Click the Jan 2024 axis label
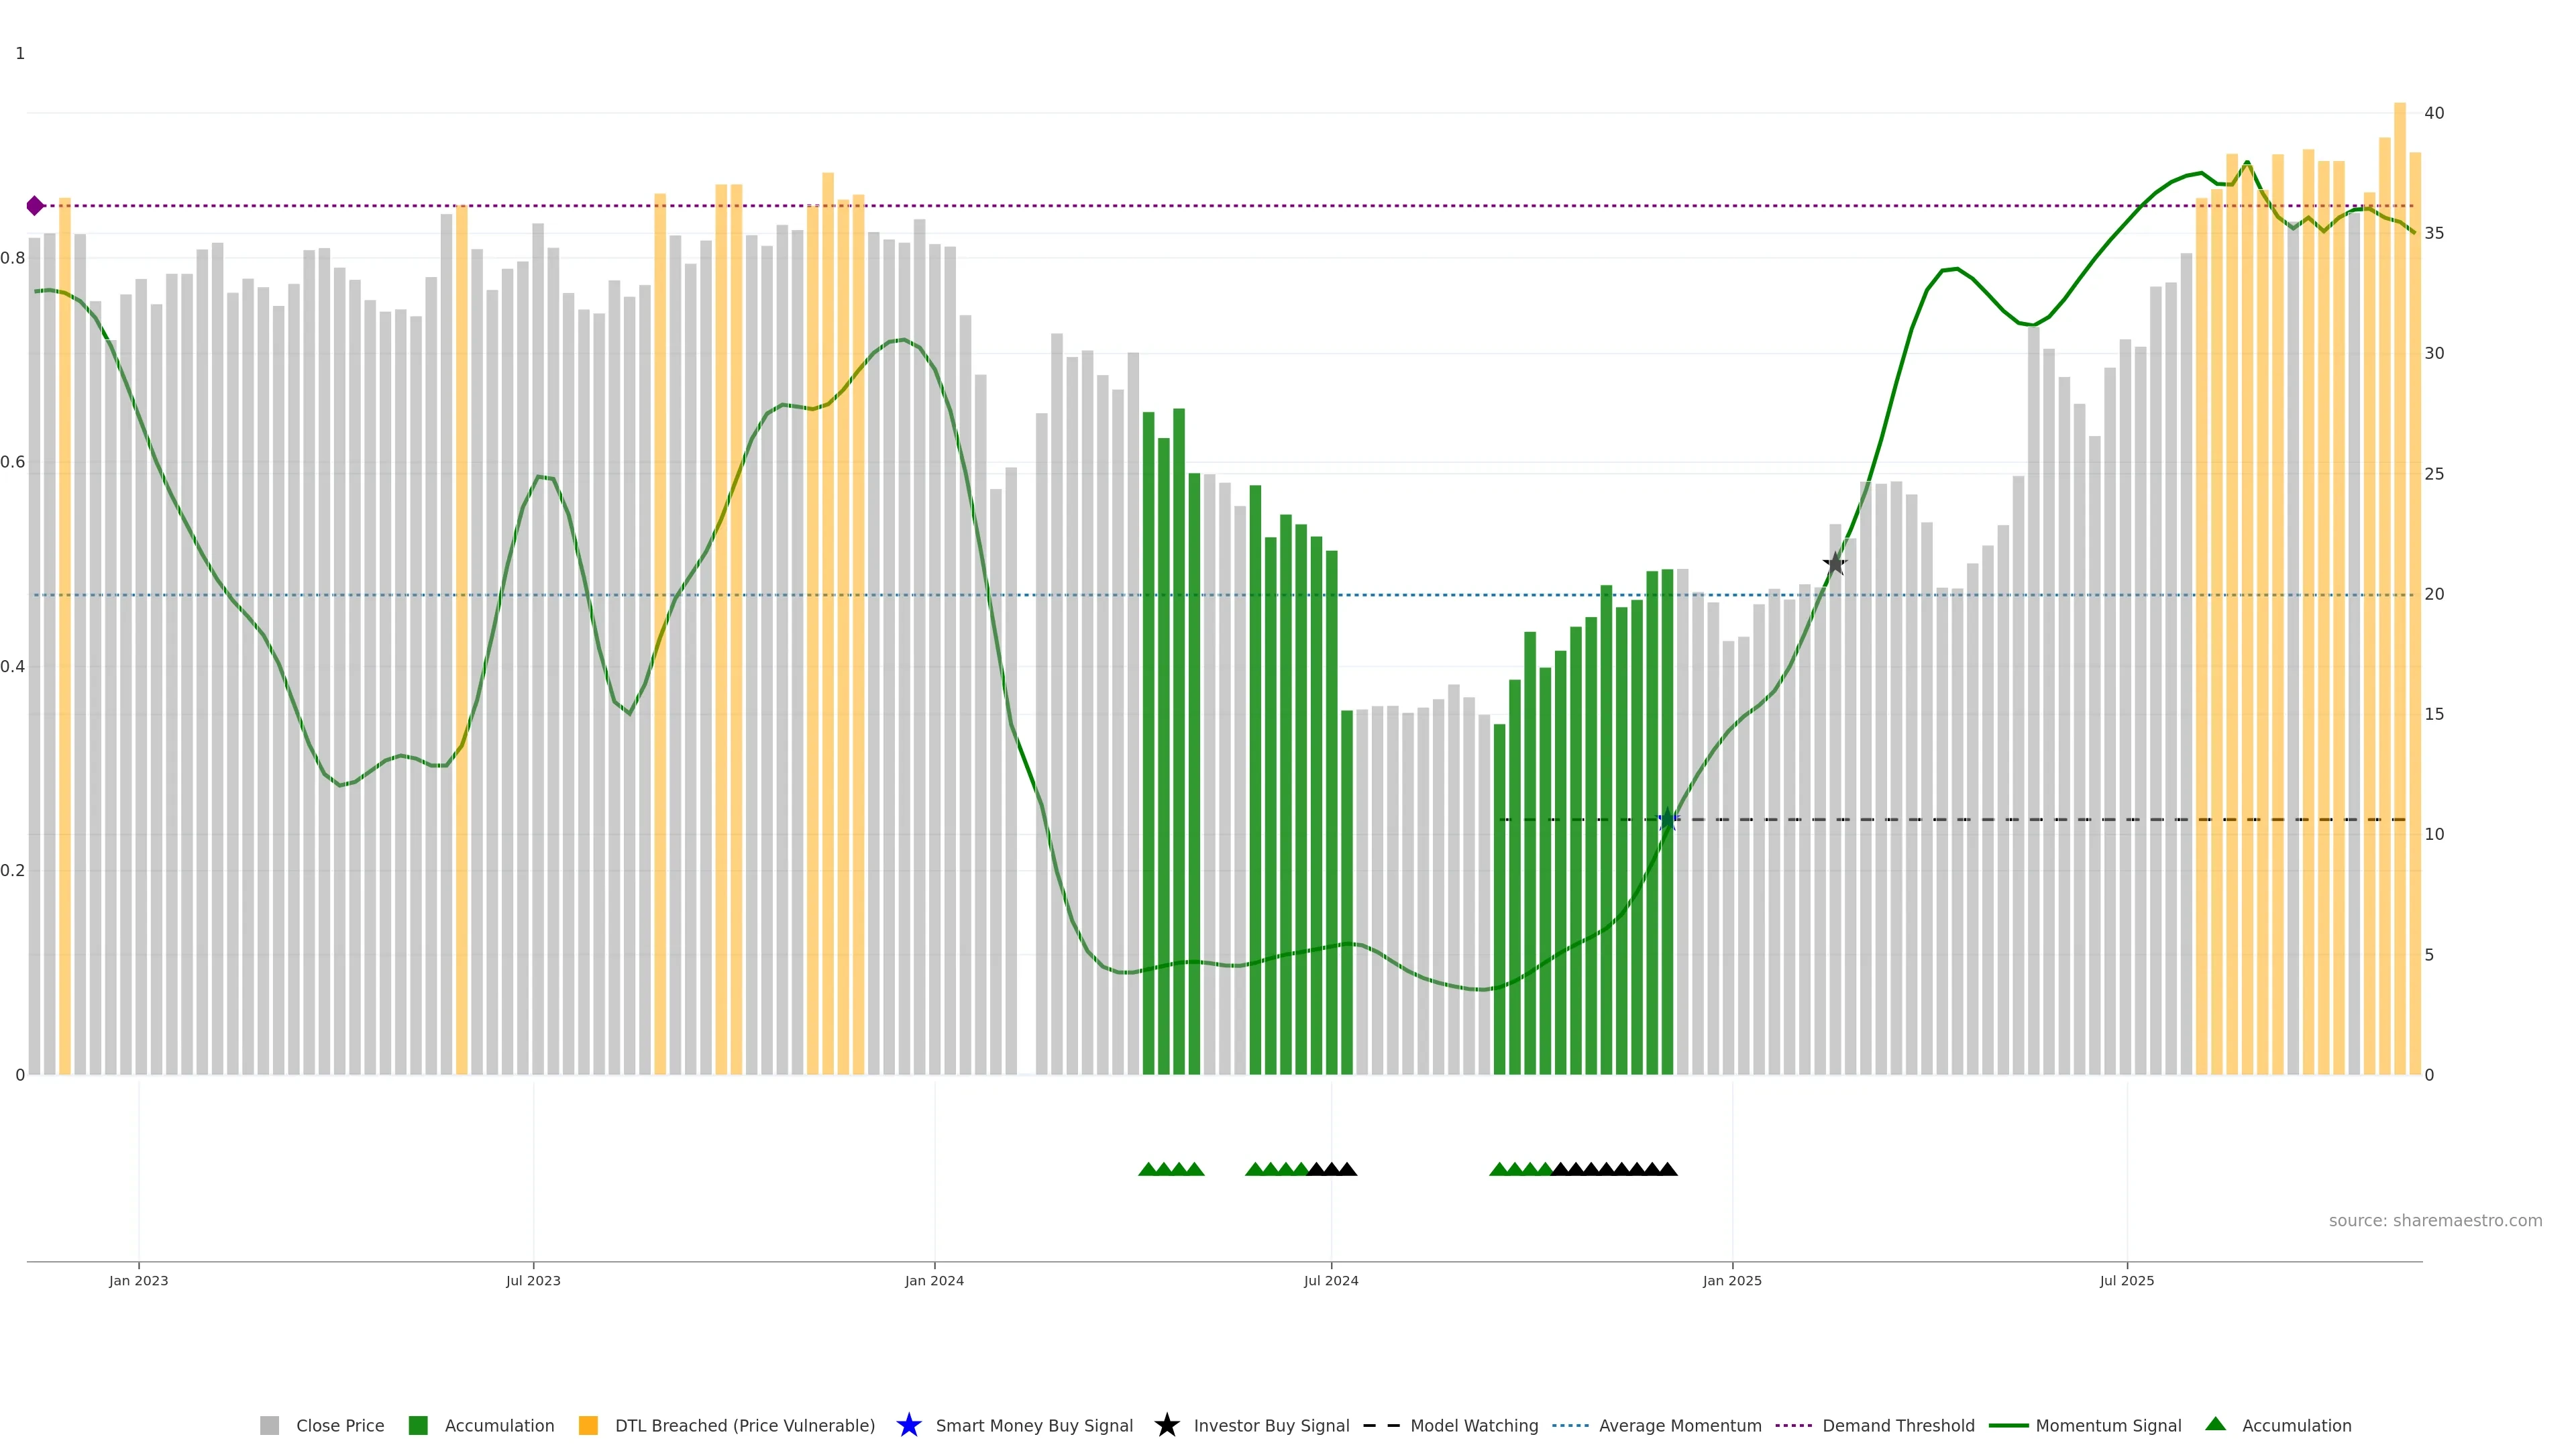This screenshot has width=2576, height=1449. (934, 1280)
